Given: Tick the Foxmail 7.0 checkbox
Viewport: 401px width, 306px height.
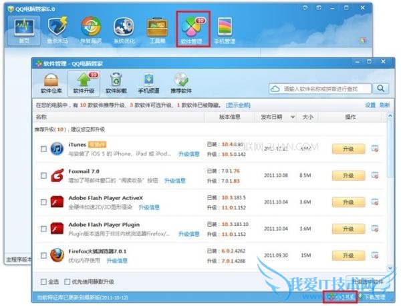Looking at the screenshot, I should pyautogui.click(x=43, y=175).
